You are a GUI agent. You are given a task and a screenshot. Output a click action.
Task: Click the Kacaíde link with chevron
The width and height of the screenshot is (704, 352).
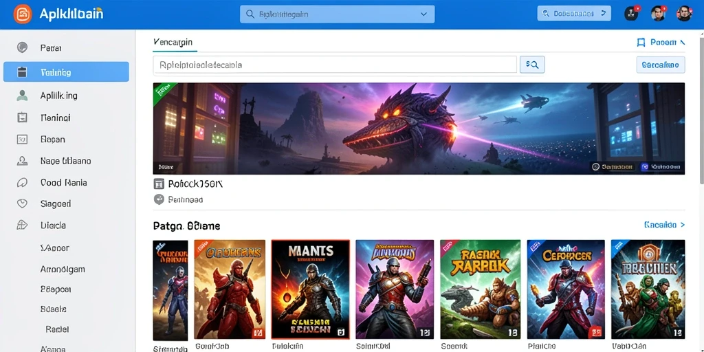pyautogui.click(x=665, y=225)
